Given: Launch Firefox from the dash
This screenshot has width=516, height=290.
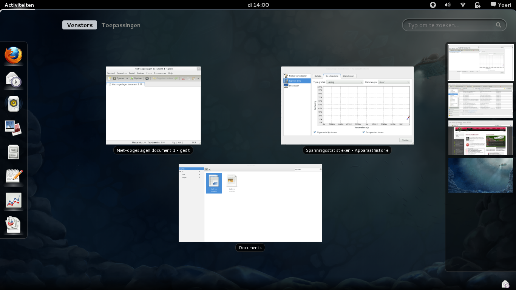Looking at the screenshot, I should point(14,56).
